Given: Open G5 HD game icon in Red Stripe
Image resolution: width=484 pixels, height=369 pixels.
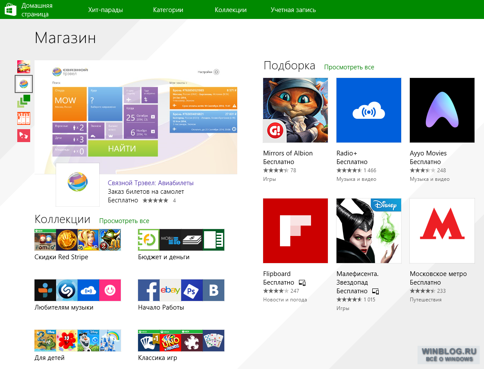Looking at the screenshot, I should (88, 240).
